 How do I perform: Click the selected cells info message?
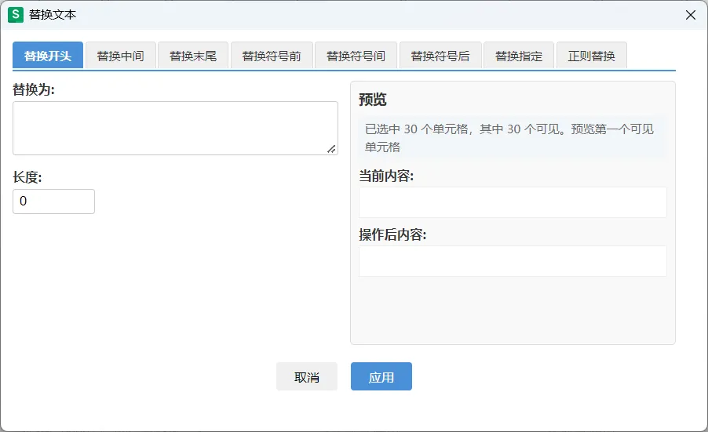pos(513,138)
